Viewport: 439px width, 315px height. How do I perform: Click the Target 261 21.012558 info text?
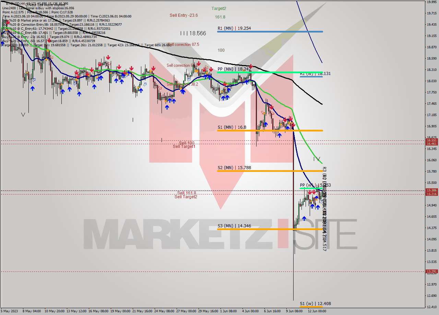click(x=87, y=45)
